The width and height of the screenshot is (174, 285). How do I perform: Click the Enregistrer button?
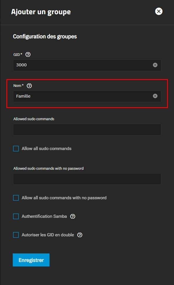point(31,260)
